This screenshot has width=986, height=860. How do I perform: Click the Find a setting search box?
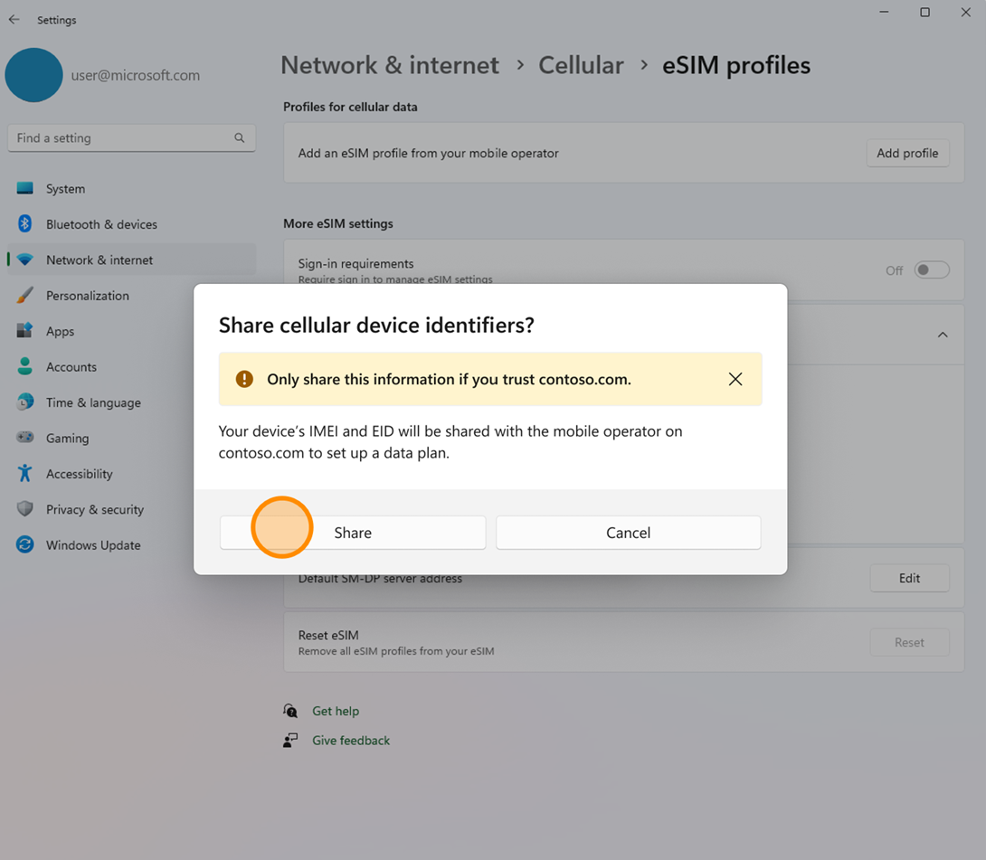(x=122, y=138)
